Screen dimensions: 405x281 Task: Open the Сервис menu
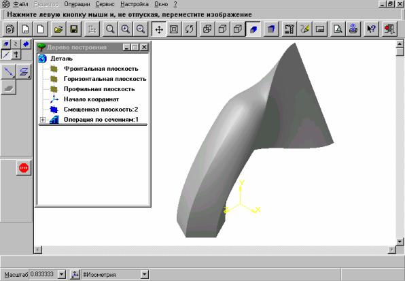click(105, 4)
